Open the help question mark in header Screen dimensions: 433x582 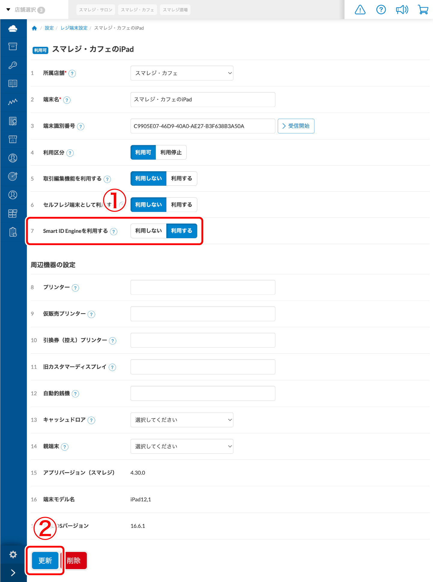click(381, 10)
